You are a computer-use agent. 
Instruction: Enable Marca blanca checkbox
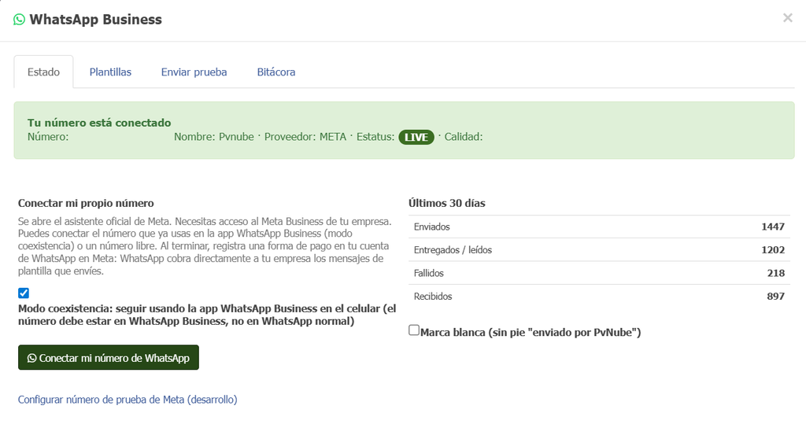(x=414, y=330)
